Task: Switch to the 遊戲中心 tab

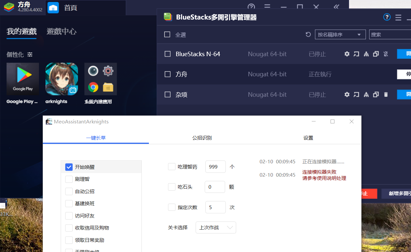Action: tap(61, 32)
